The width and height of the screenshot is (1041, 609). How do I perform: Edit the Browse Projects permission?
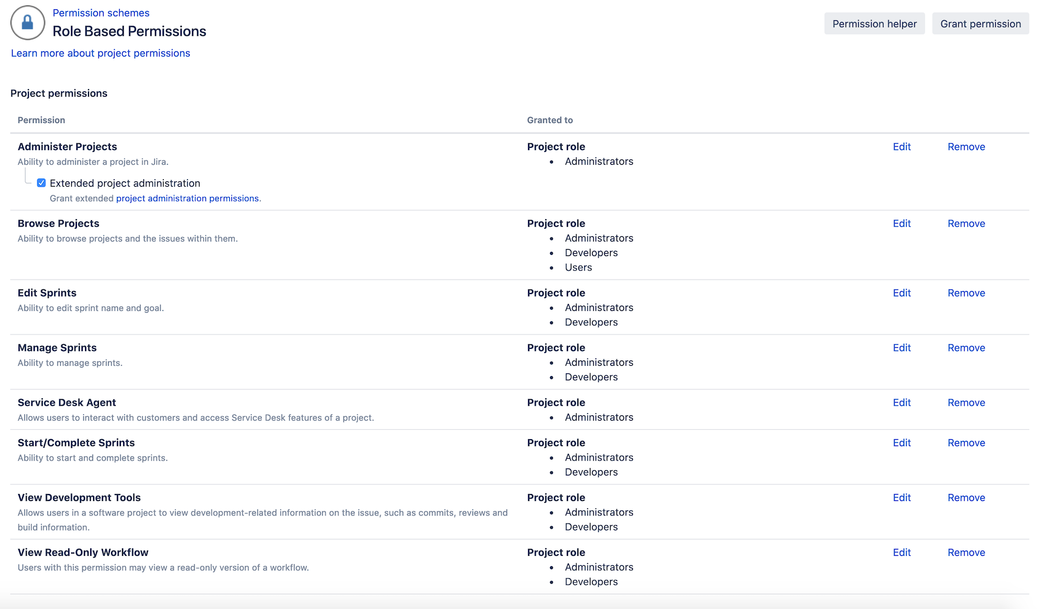901,224
